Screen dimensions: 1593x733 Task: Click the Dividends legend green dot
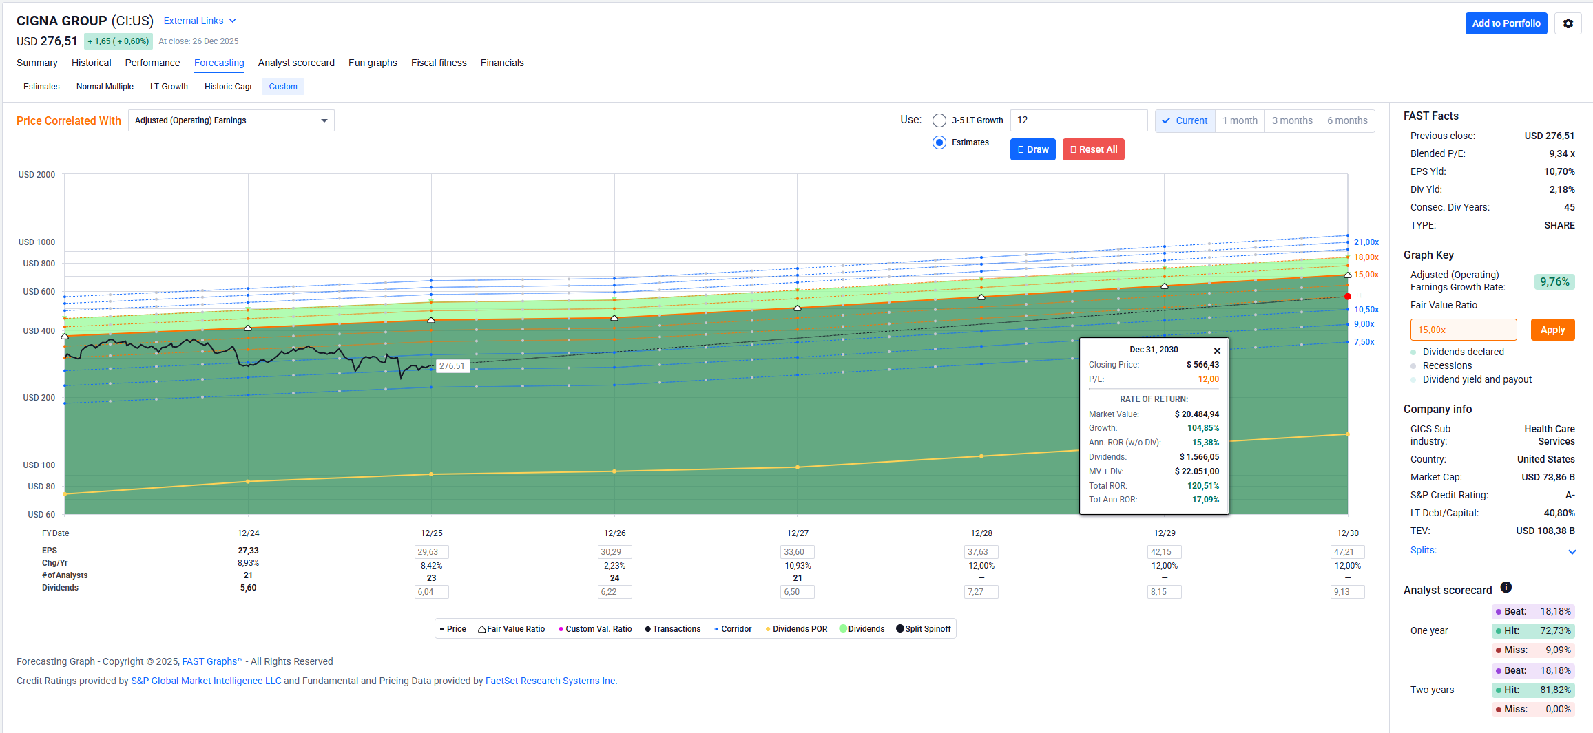point(843,628)
